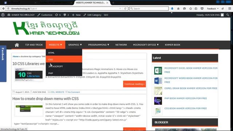Click the No Comment link under first post
Screen dimensions: 233x131
74,92
